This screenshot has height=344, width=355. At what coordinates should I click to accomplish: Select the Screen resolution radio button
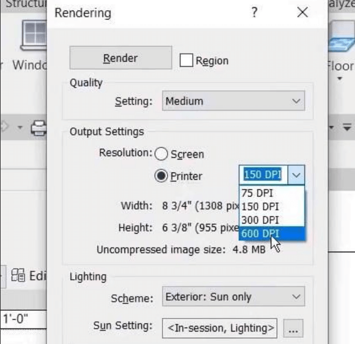click(x=161, y=154)
